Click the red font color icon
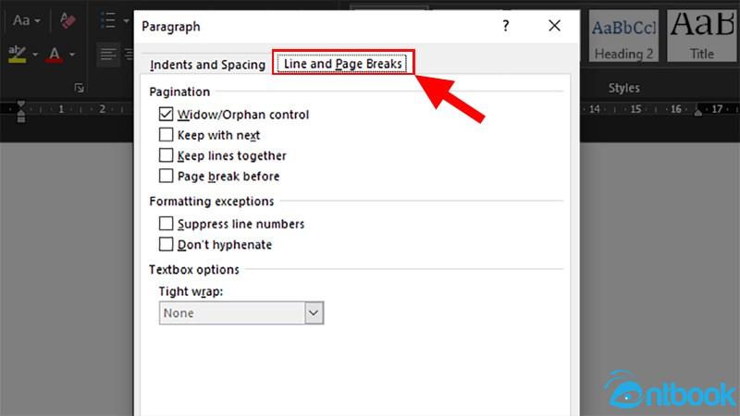The height and width of the screenshot is (416, 740). (x=55, y=55)
